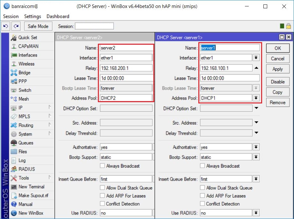The image size is (294, 219).
Task: Click the green status indicator icon
Action: [x=282, y=26]
